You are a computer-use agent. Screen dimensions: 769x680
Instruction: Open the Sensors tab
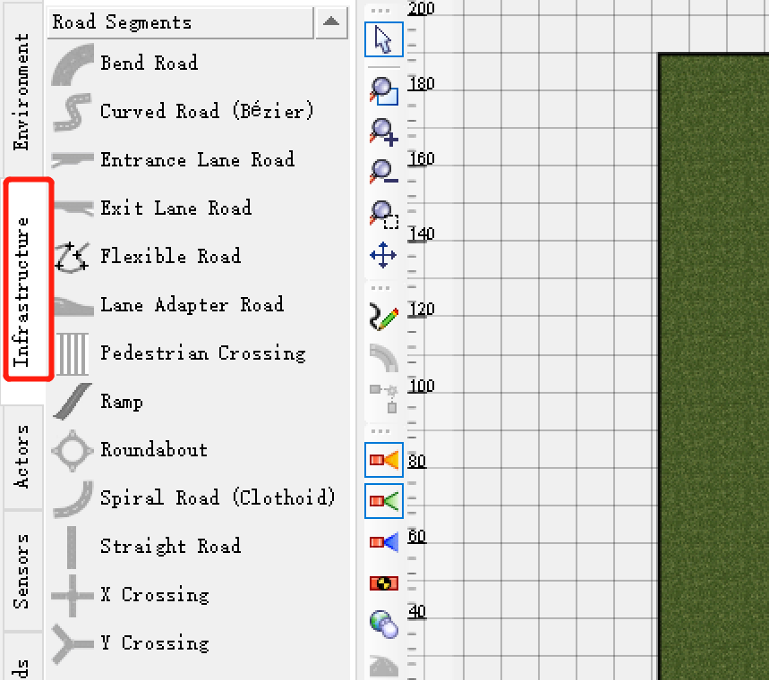(x=22, y=571)
